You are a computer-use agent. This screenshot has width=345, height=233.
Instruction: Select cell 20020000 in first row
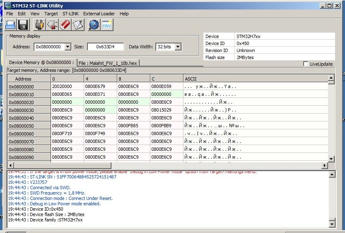68,86
